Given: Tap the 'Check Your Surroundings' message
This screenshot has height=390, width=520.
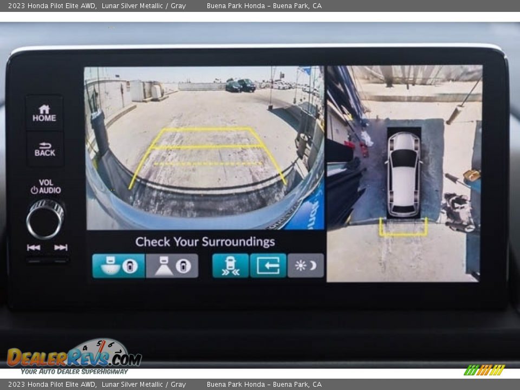Looking at the screenshot, I should coord(205,242).
